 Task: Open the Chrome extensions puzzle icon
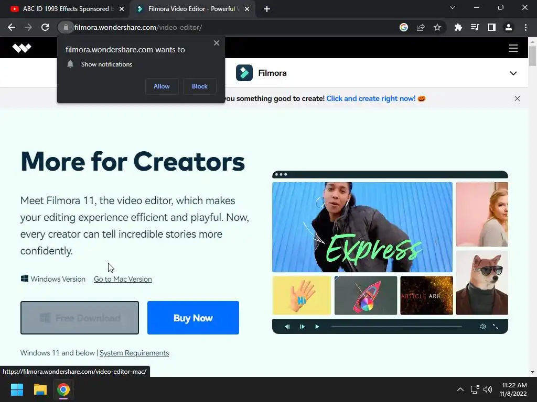458,27
